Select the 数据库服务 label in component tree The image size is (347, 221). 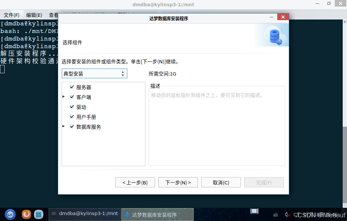[89, 127]
